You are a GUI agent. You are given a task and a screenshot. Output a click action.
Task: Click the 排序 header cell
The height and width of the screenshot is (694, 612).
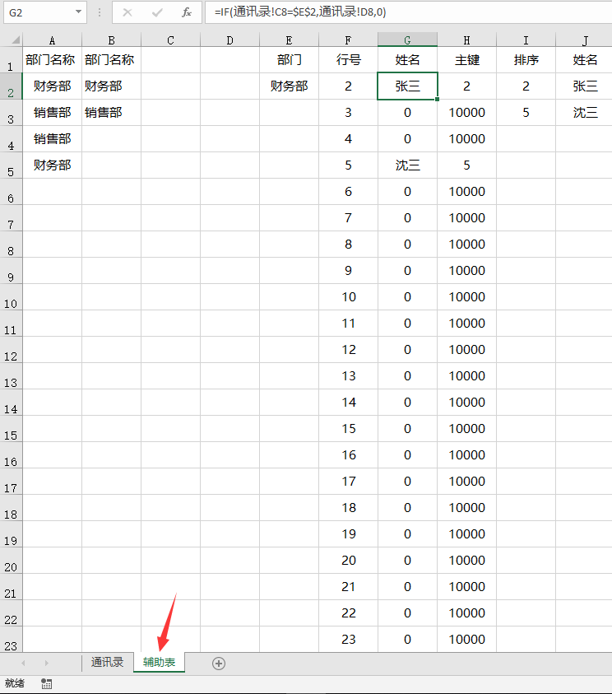(x=526, y=60)
